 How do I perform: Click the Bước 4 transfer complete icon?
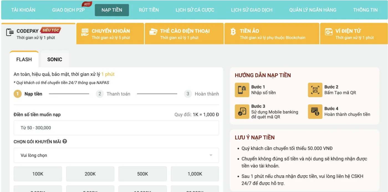point(315,112)
